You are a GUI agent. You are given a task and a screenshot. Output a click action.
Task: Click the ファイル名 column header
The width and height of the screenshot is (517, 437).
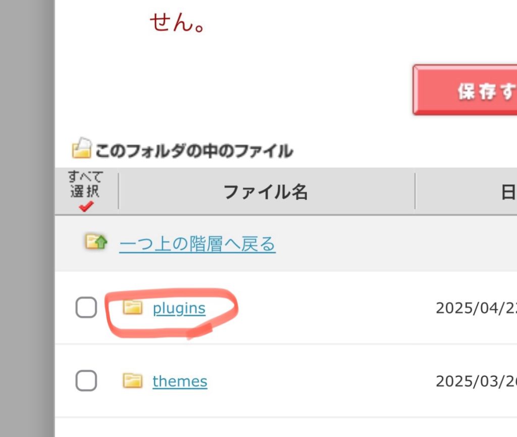[266, 192]
